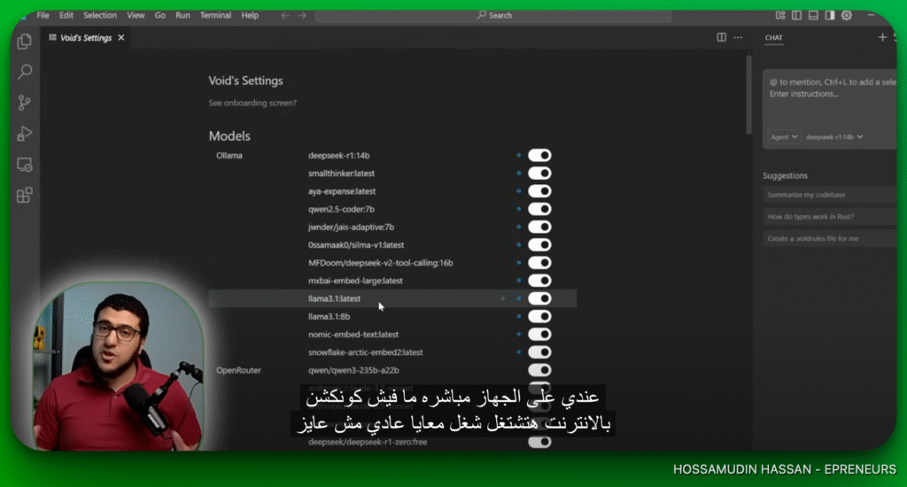This screenshot has width=907, height=487.
Task: Click the asterisk icon next to deepseek-r1:14b
Action: click(x=518, y=155)
